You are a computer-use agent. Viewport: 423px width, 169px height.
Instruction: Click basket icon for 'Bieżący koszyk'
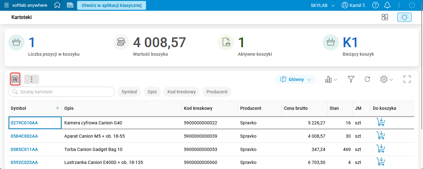coord(331,42)
